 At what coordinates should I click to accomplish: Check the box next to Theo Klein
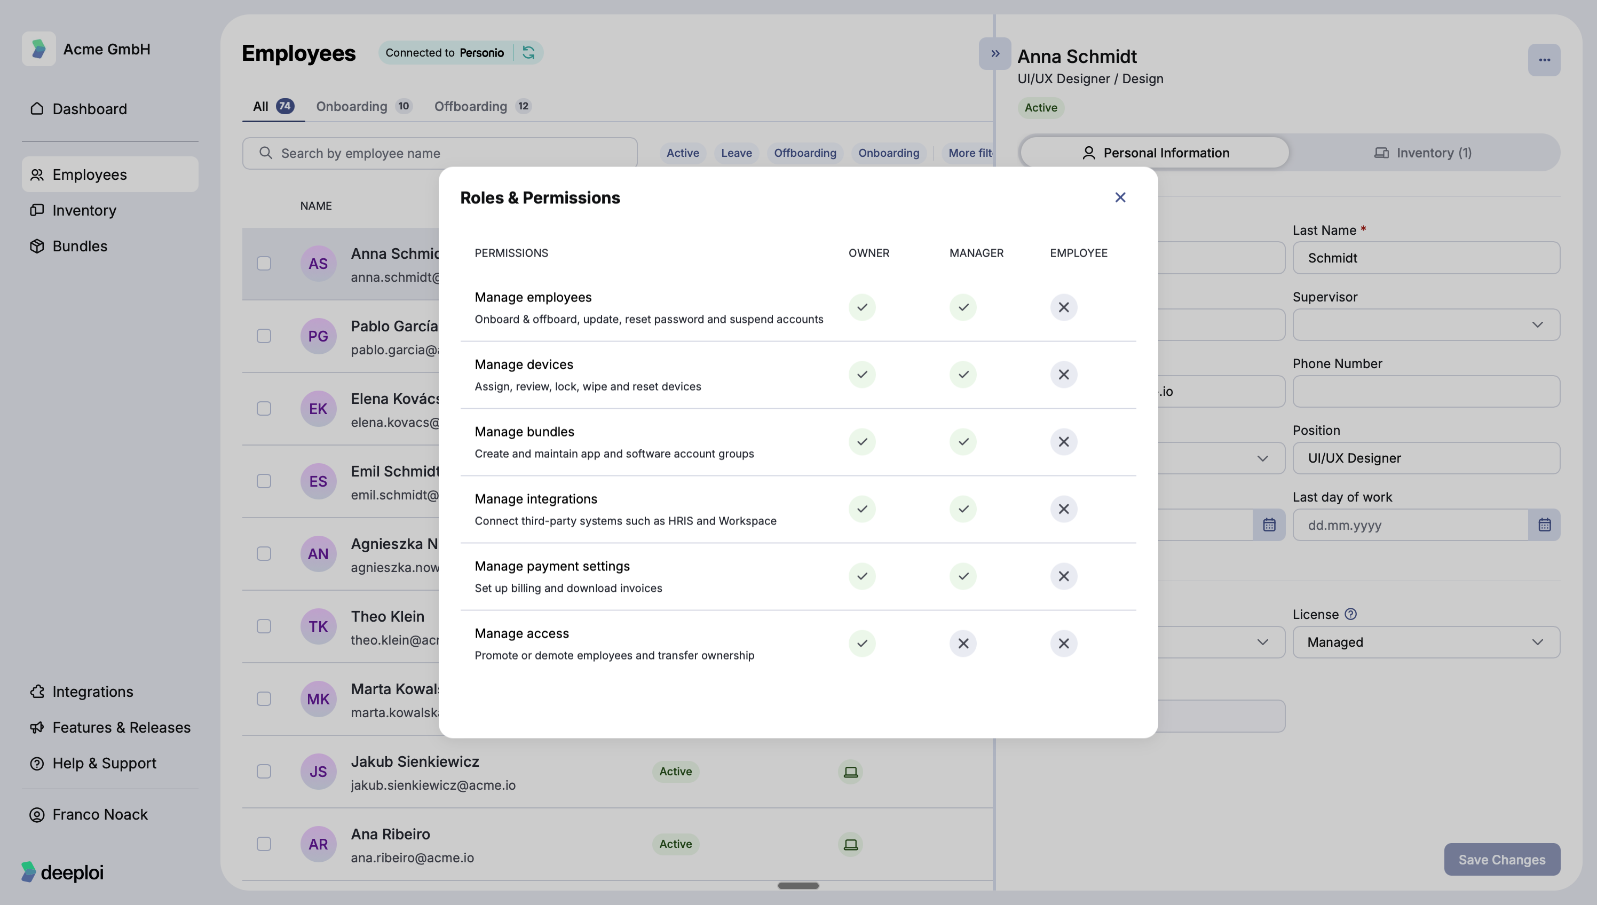point(264,626)
